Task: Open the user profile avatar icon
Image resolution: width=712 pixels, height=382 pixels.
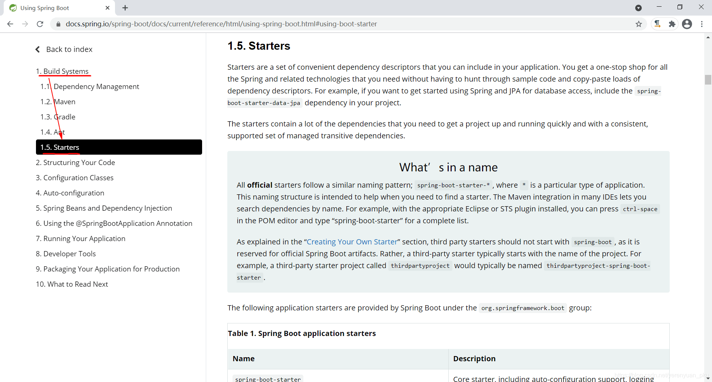Action: pyautogui.click(x=687, y=24)
